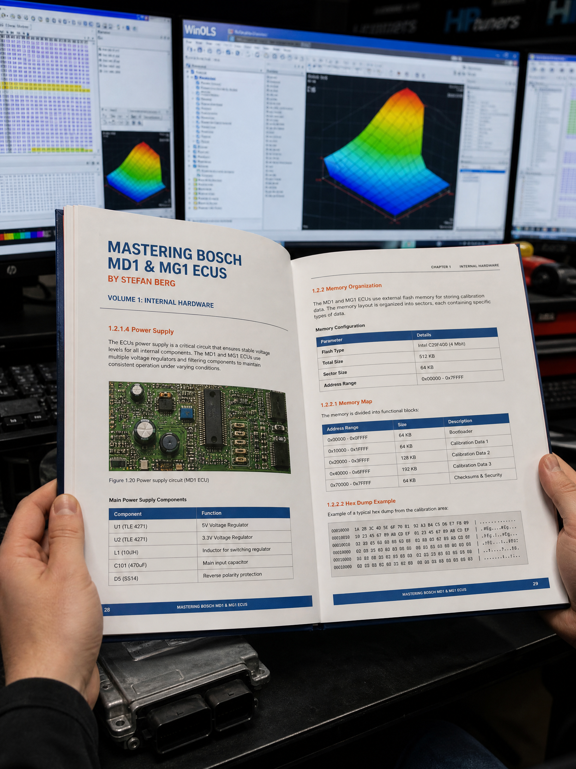Click the power supply circuit board photo

(x=199, y=427)
